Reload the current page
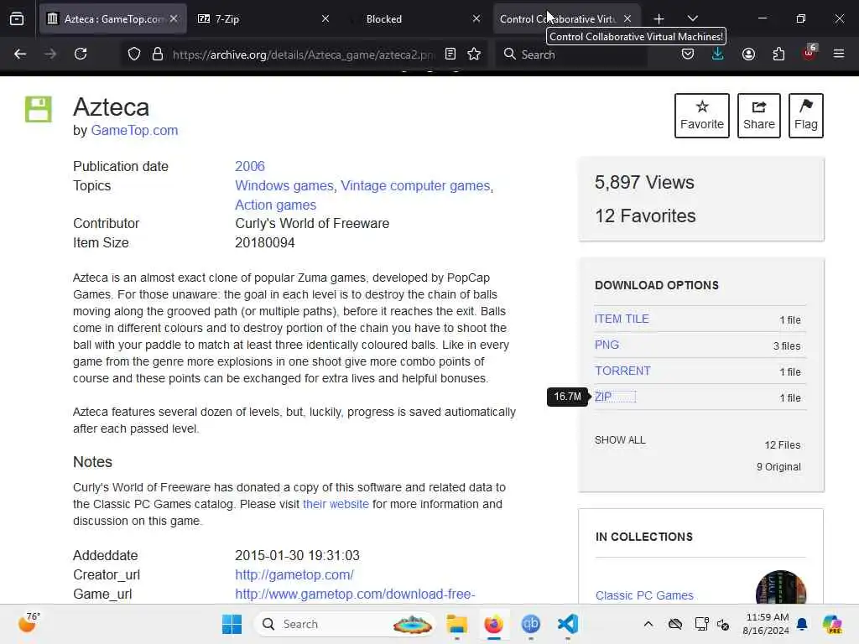The height and width of the screenshot is (644, 859). (81, 54)
